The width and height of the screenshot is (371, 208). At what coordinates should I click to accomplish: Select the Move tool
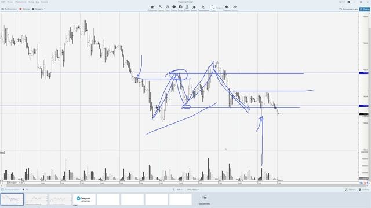203,8
